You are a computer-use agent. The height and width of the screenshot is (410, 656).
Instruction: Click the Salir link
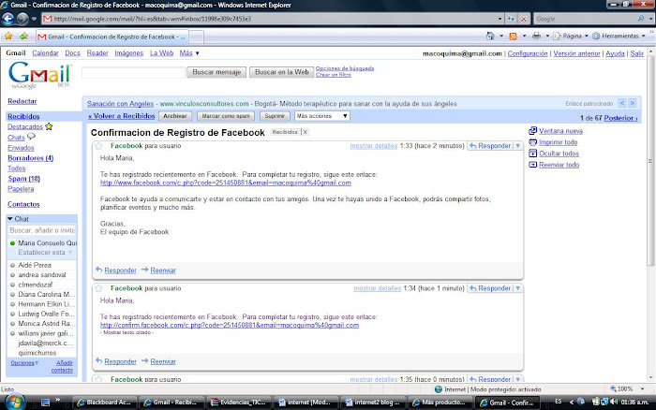tap(636, 53)
